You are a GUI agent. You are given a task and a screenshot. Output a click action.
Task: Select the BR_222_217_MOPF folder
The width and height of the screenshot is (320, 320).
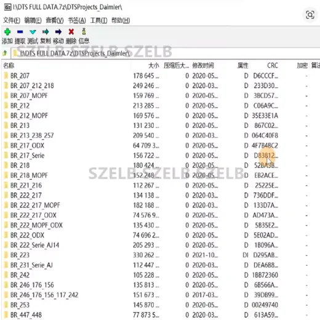coord(35,205)
